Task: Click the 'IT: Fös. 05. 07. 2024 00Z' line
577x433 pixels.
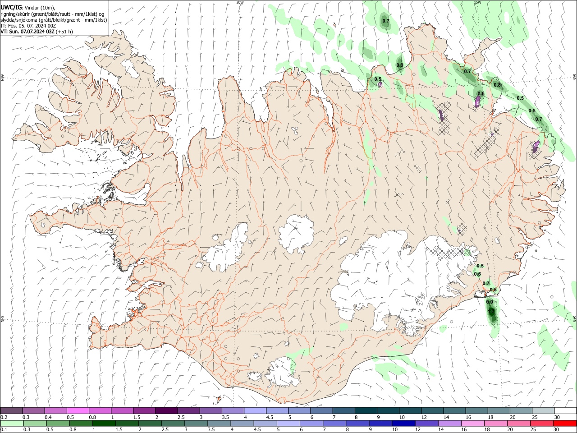Action: click(28, 26)
